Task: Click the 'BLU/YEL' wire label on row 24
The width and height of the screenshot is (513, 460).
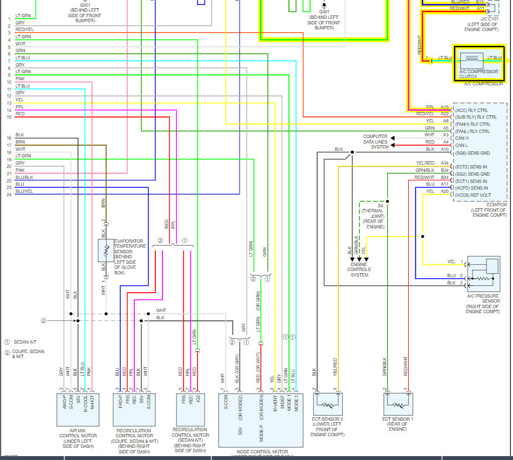Action: (24, 191)
